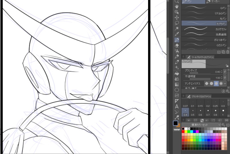Open sub tool detail wrench in Tool Property
This screenshot has width=230, height=154.
point(228,91)
